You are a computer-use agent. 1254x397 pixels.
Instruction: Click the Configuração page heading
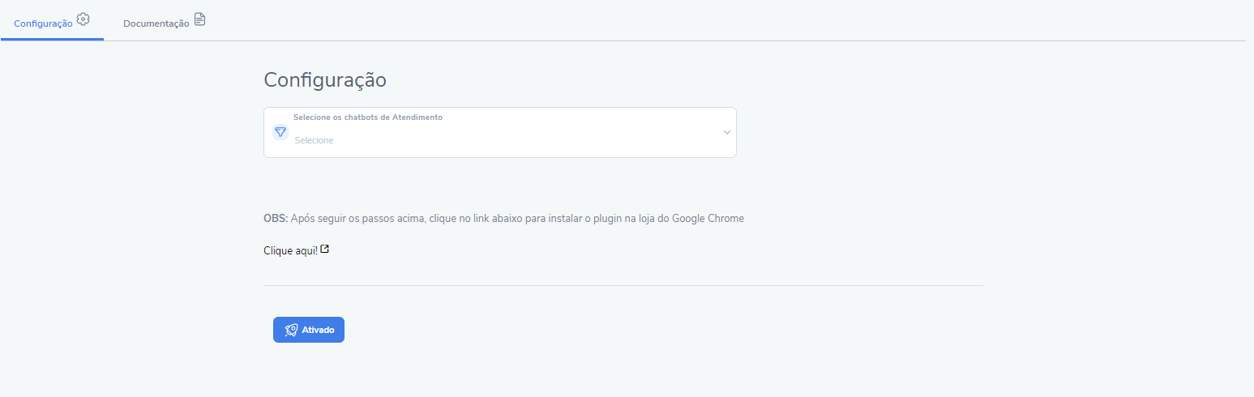click(x=325, y=80)
